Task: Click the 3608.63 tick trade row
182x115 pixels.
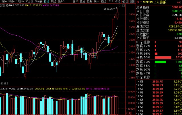Action: [159, 85]
